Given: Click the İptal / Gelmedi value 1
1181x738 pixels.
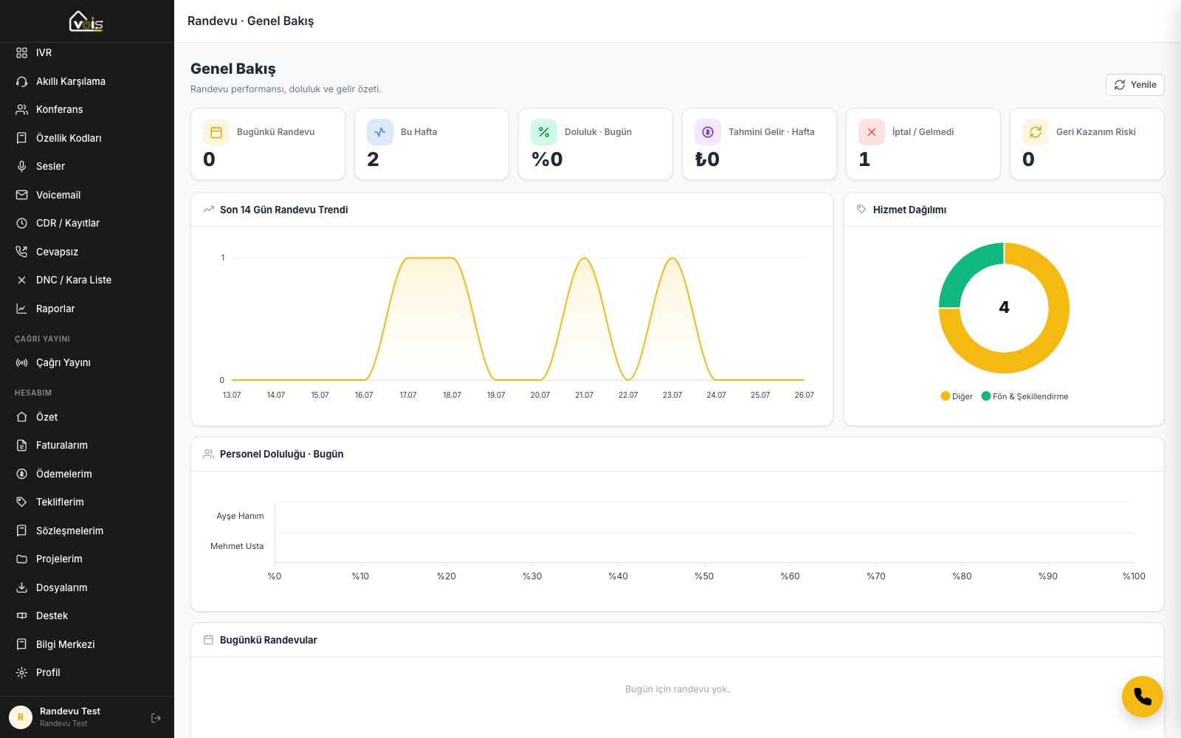Looking at the screenshot, I should click(x=864, y=159).
